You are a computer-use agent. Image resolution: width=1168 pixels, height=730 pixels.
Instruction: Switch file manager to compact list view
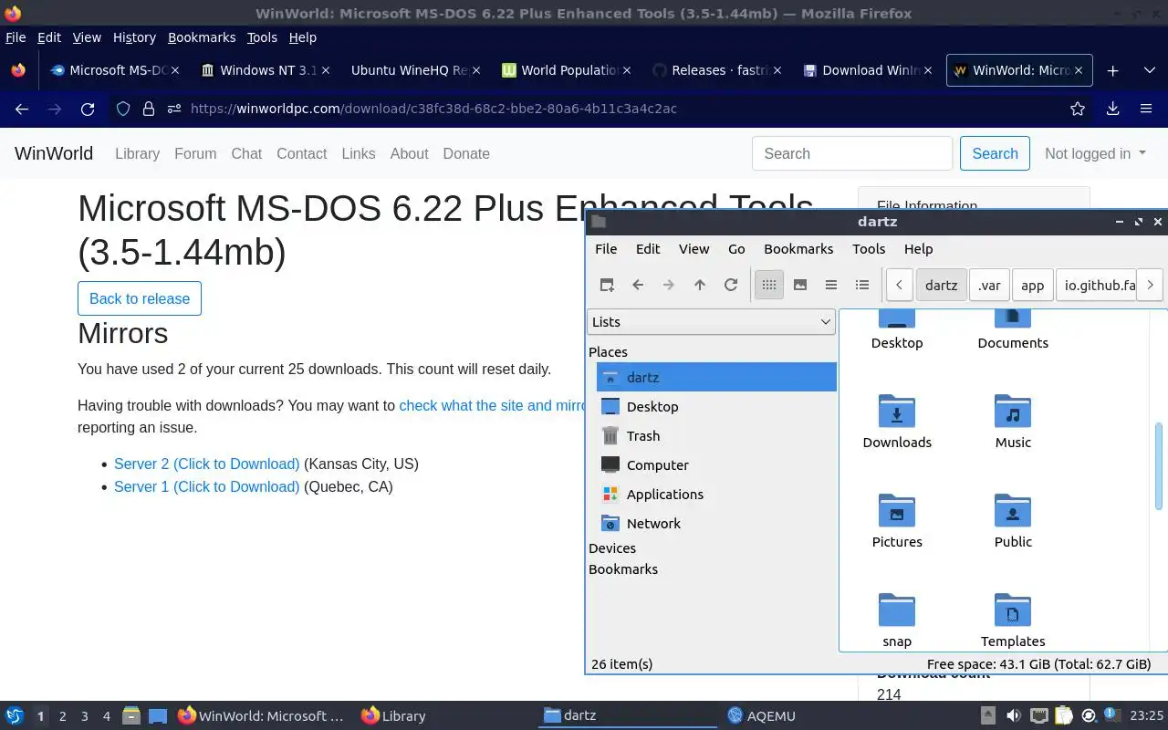[x=831, y=285]
